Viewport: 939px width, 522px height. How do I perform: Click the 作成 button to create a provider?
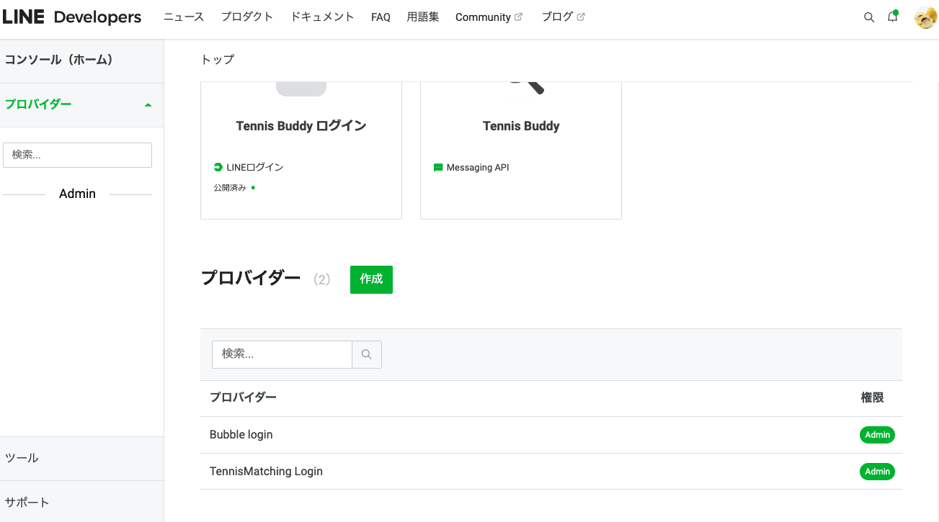[x=371, y=279]
